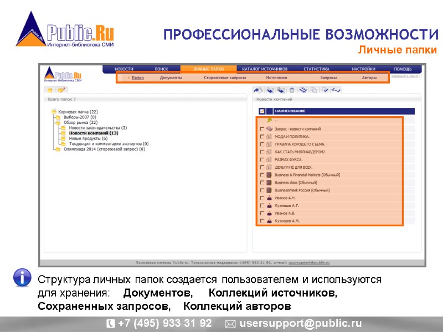Screen dimensions: 443x332
Task: Go to the Авторы submenu item
Action: click(x=369, y=77)
